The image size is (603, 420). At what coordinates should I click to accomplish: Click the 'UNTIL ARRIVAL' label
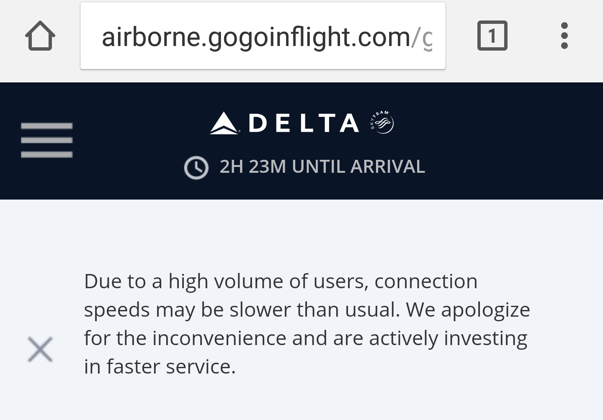pyautogui.click(x=358, y=166)
